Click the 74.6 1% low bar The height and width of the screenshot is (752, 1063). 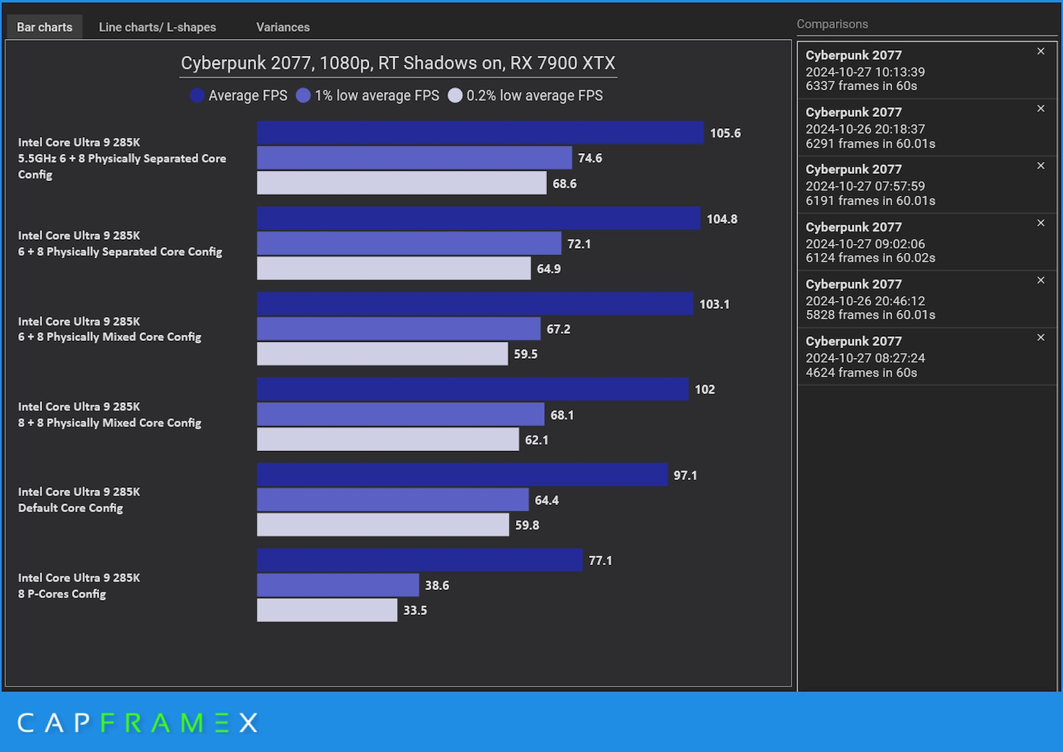pyautogui.click(x=414, y=158)
